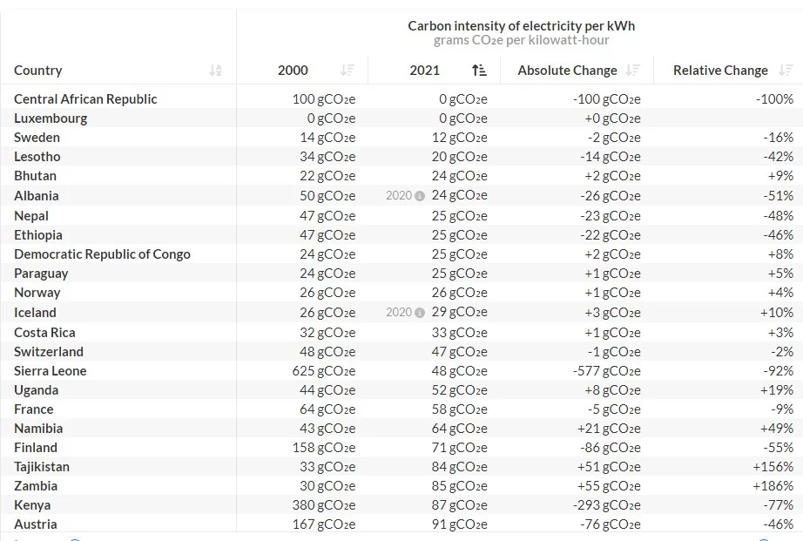Click the Central African Republic row
This screenshot has height=541, width=803.
401,98
